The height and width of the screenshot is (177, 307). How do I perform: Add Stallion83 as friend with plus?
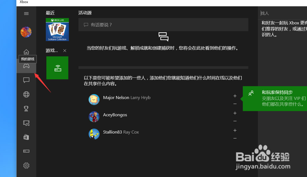pyautogui.click(x=235, y=130)
